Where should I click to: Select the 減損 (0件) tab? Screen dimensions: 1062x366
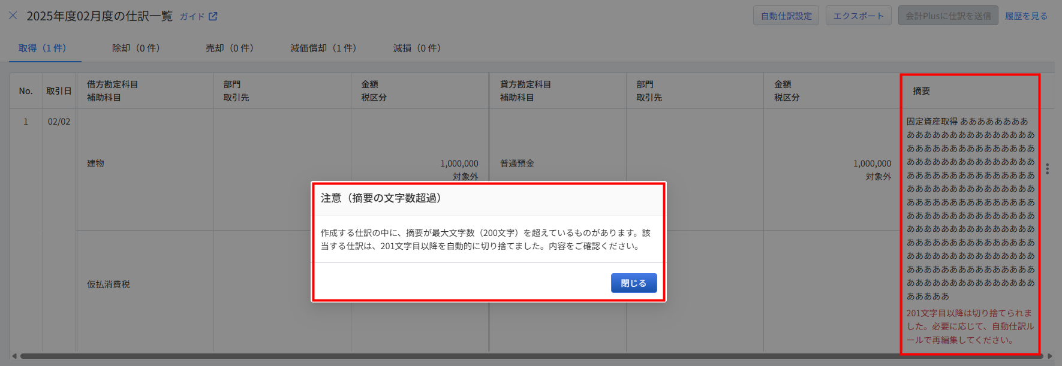(x=417, y=48)
